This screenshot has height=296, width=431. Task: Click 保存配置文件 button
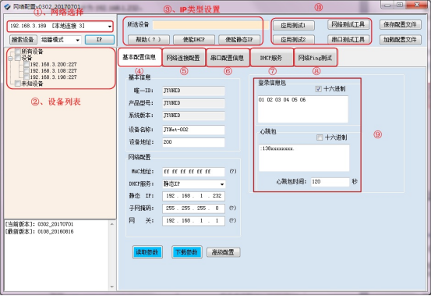(x=401, y=25)
